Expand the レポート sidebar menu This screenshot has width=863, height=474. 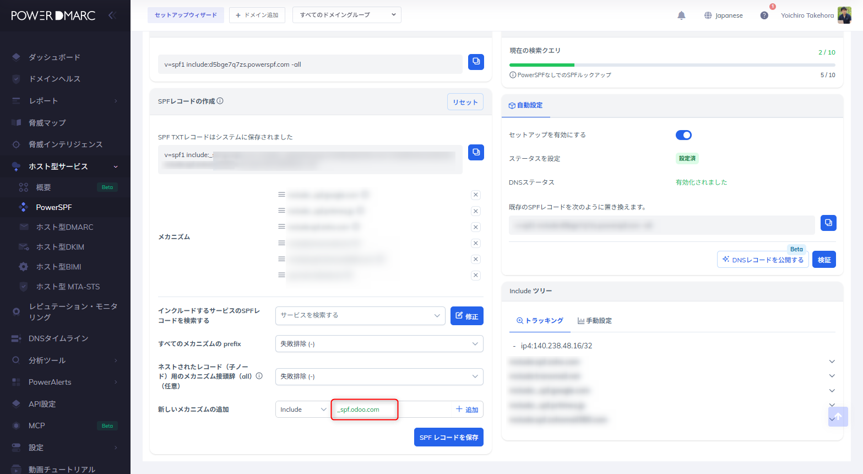(65, 101)
